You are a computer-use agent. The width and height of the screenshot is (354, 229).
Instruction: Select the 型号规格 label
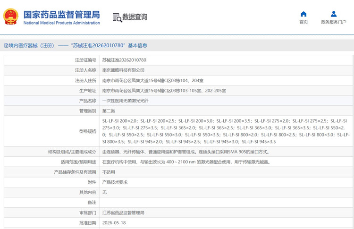(88, 131)
